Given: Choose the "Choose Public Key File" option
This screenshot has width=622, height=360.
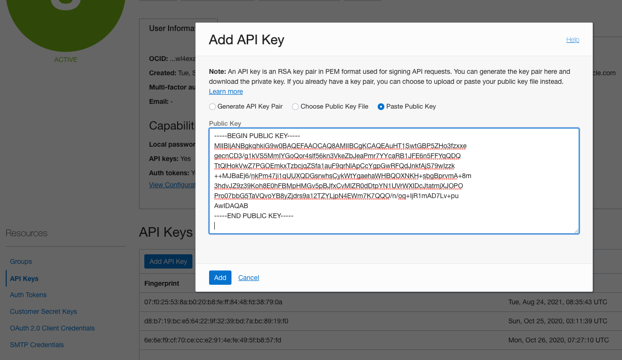Looking at the screenshot, I should pyautogui.click(x=295, y=106).
